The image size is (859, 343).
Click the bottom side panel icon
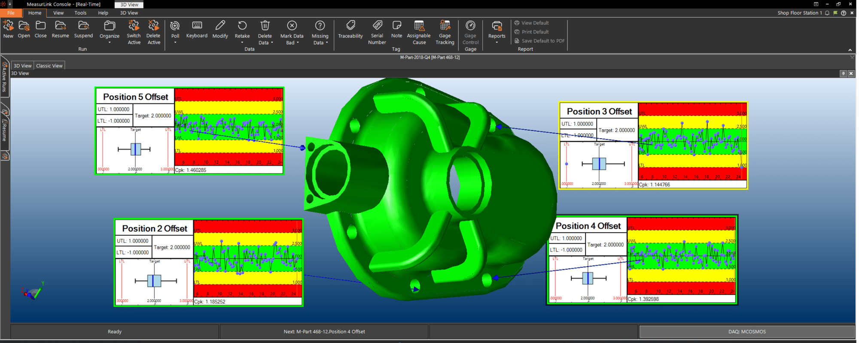5,156
